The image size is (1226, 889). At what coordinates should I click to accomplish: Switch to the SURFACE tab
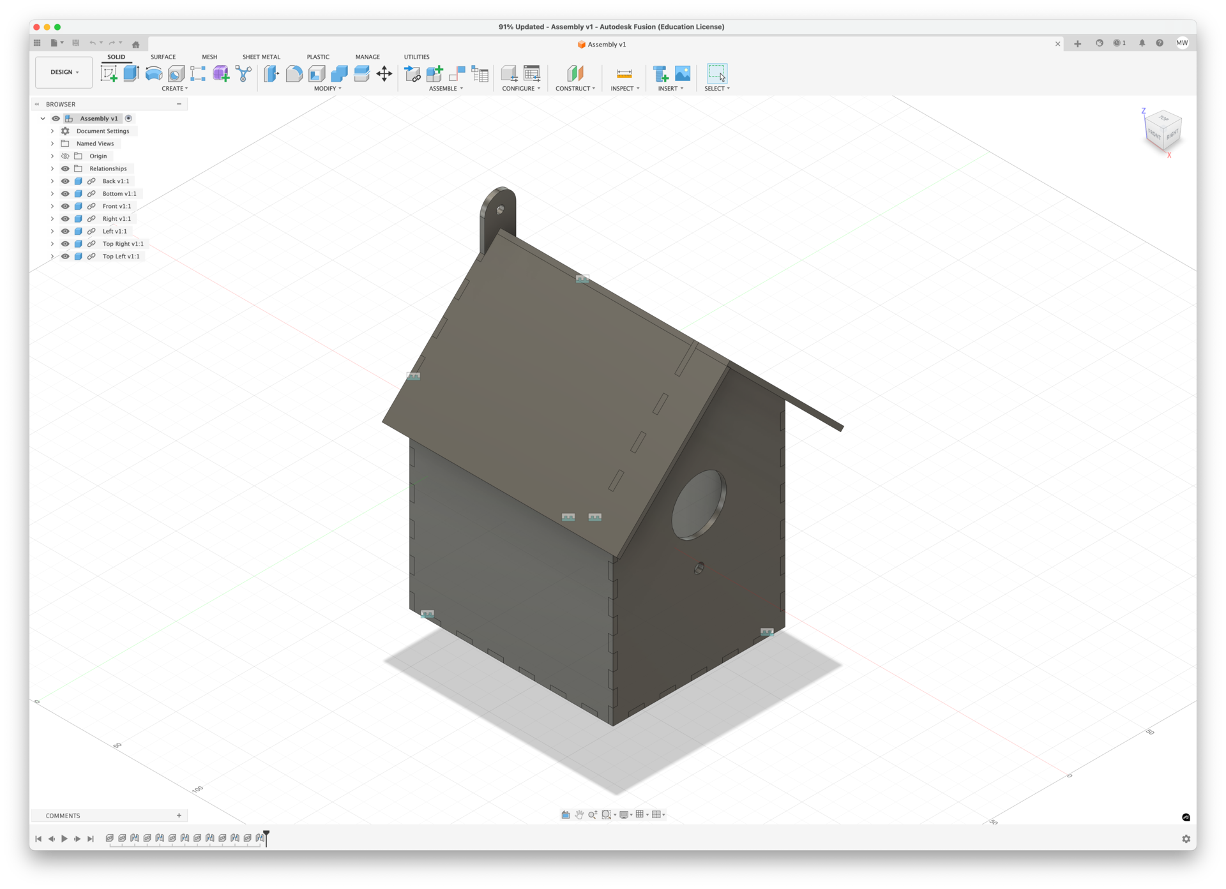click(163, 57)
